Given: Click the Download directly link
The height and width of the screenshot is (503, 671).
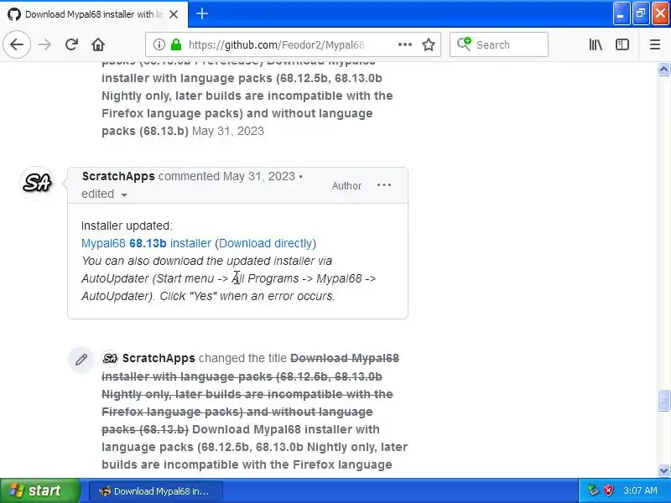Looking at the screenshot, I should click(x=265, y=243).
